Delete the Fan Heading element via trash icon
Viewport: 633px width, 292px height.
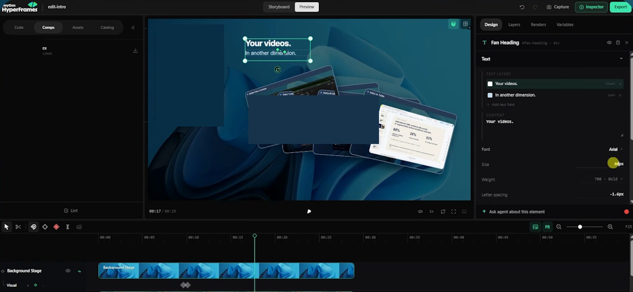tap(618, 43)
